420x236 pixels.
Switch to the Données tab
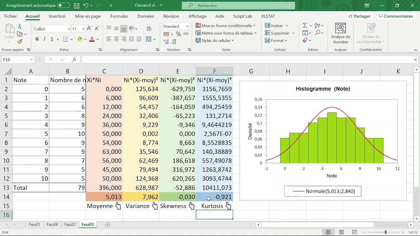pyautogui.click(x=146, y=16)
